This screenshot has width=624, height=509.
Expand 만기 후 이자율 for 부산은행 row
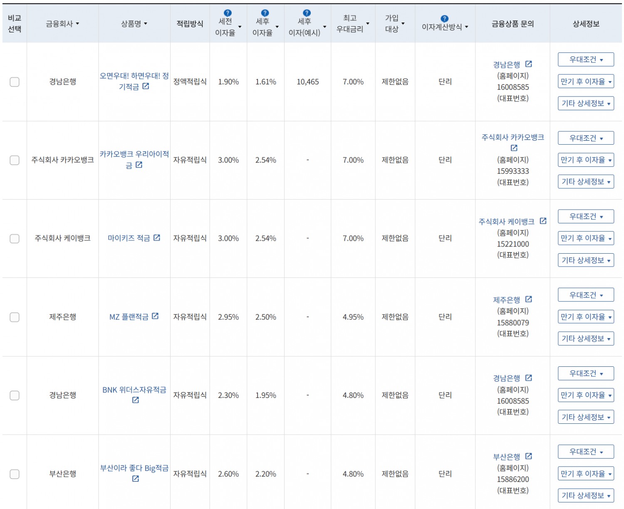(586, 474)
